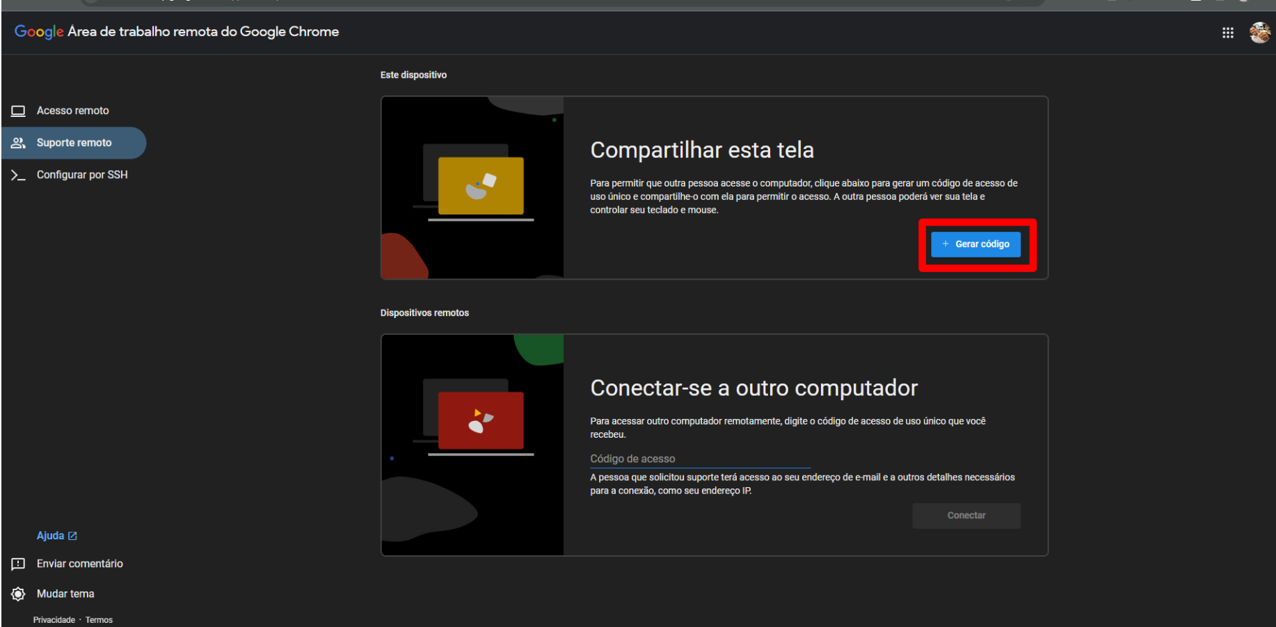Open the Ajuda help link
The height and width of the screenshot is (627, 1276).
pyautogui.click(x=56, y=536)
